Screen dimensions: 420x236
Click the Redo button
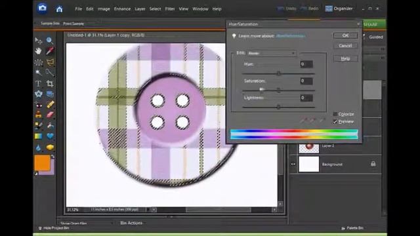tap(309, 9)
